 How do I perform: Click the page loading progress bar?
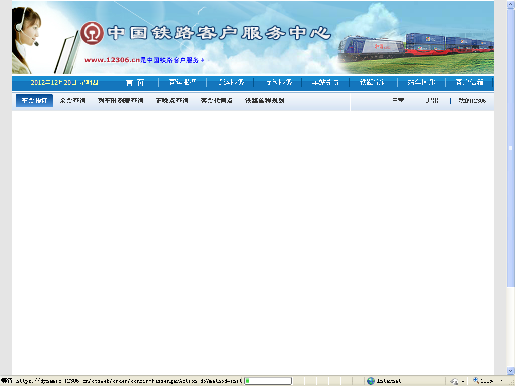click(x=268, y=381)
